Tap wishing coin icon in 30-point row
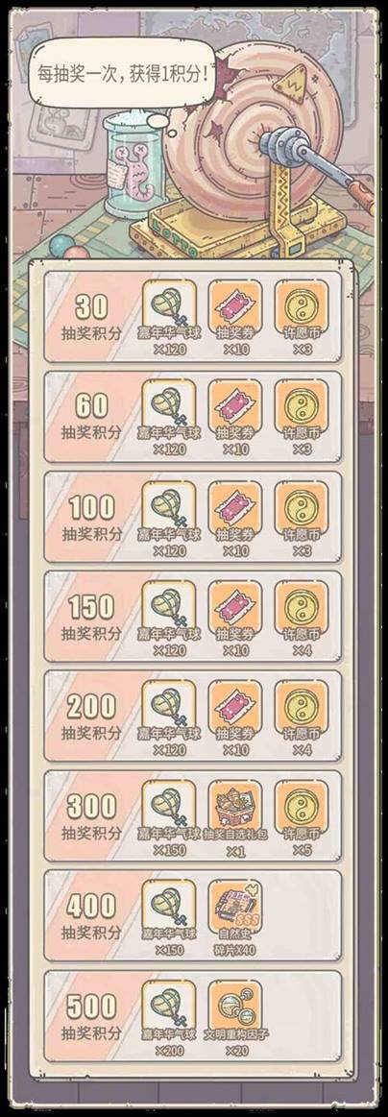This screenshot has width=388, height=1117. tap(302, 306)
